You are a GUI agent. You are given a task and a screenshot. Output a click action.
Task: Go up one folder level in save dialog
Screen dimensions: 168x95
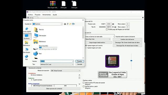pyautogui.click(x=67, y=24)
